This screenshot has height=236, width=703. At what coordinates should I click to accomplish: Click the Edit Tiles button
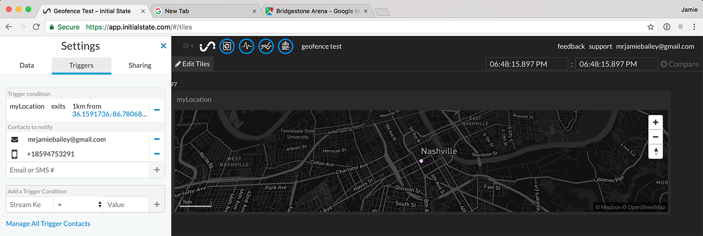click(192, 64)
